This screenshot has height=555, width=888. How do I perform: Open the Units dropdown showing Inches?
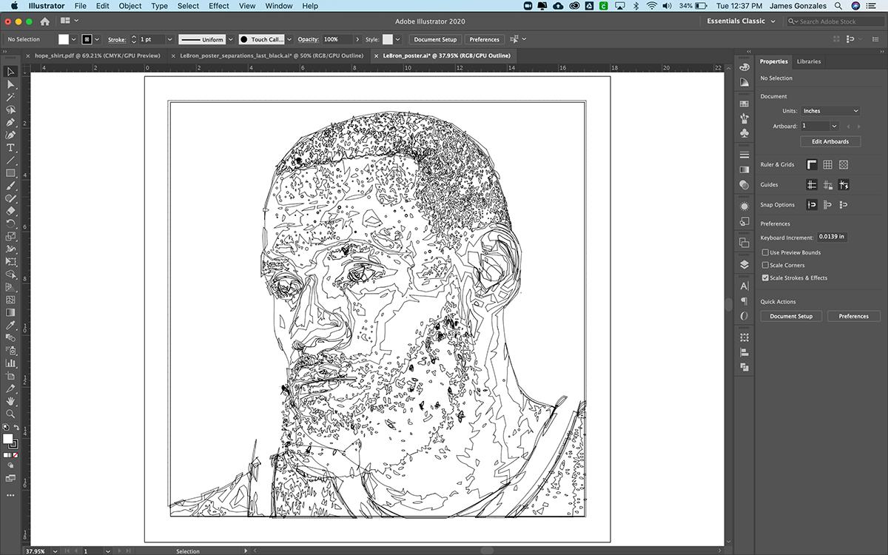point(830,111)
